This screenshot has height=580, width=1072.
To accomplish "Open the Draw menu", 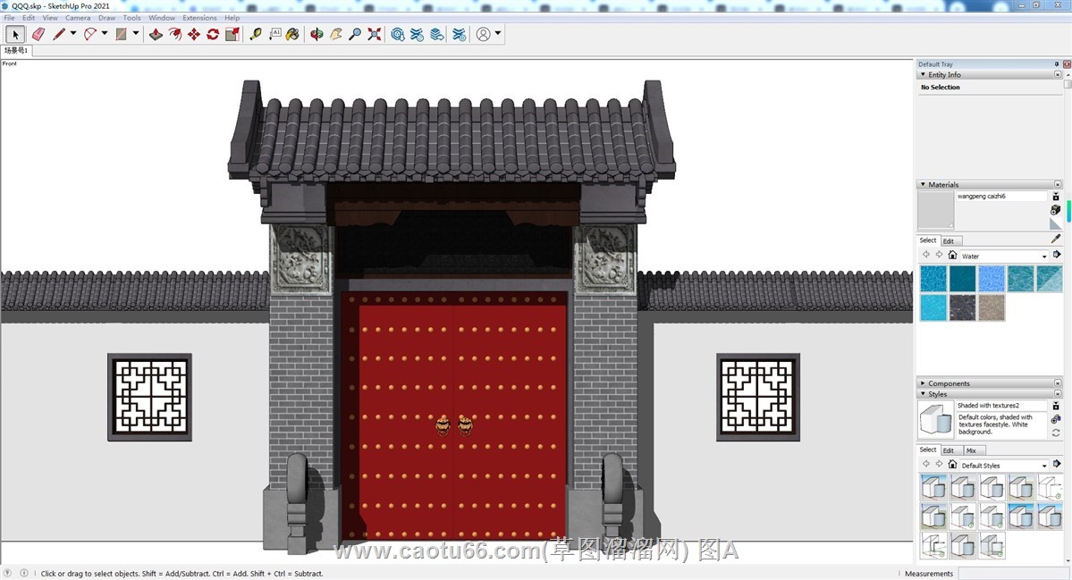I will (106, 18).
